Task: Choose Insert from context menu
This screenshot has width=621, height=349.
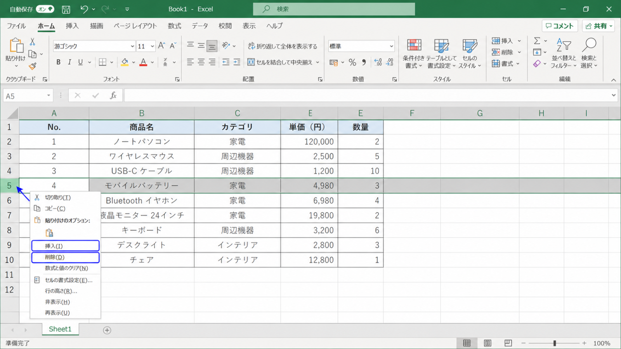Action: tap(65, 246)
